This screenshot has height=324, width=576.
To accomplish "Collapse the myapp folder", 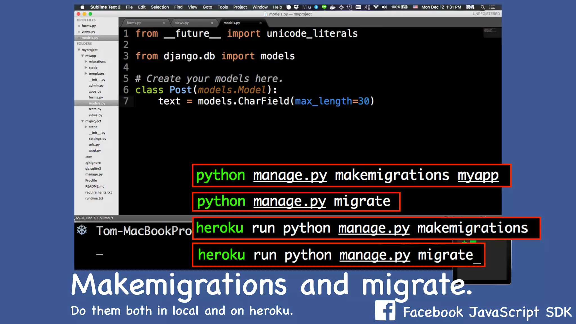I will point(82,56).
